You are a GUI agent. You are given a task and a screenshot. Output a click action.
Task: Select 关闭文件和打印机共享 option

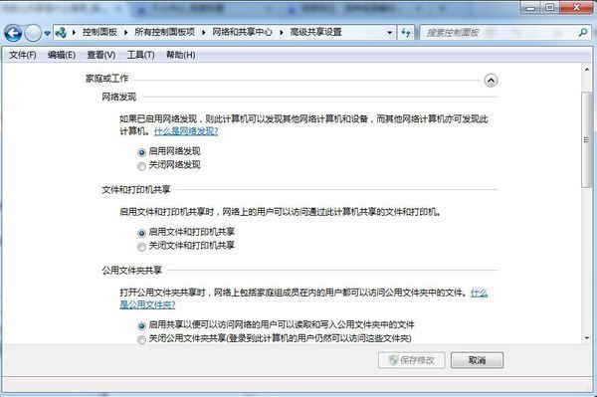coord(141,247)
